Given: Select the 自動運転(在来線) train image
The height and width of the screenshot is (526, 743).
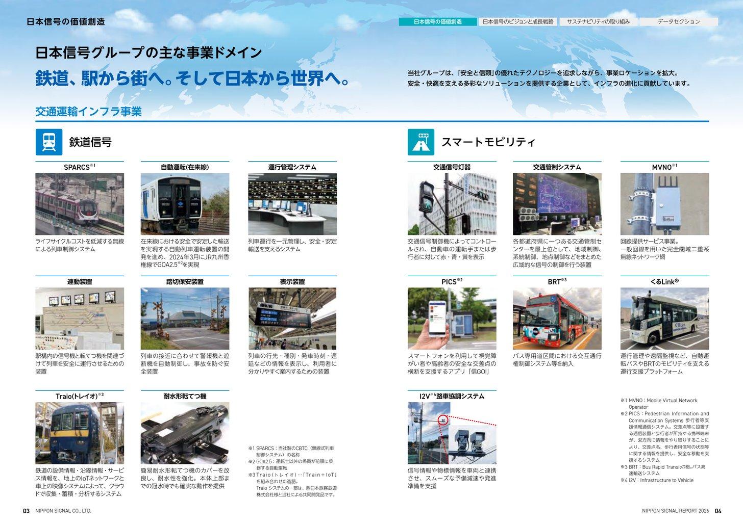Looking at the screenshot, I should click(185, 204).
